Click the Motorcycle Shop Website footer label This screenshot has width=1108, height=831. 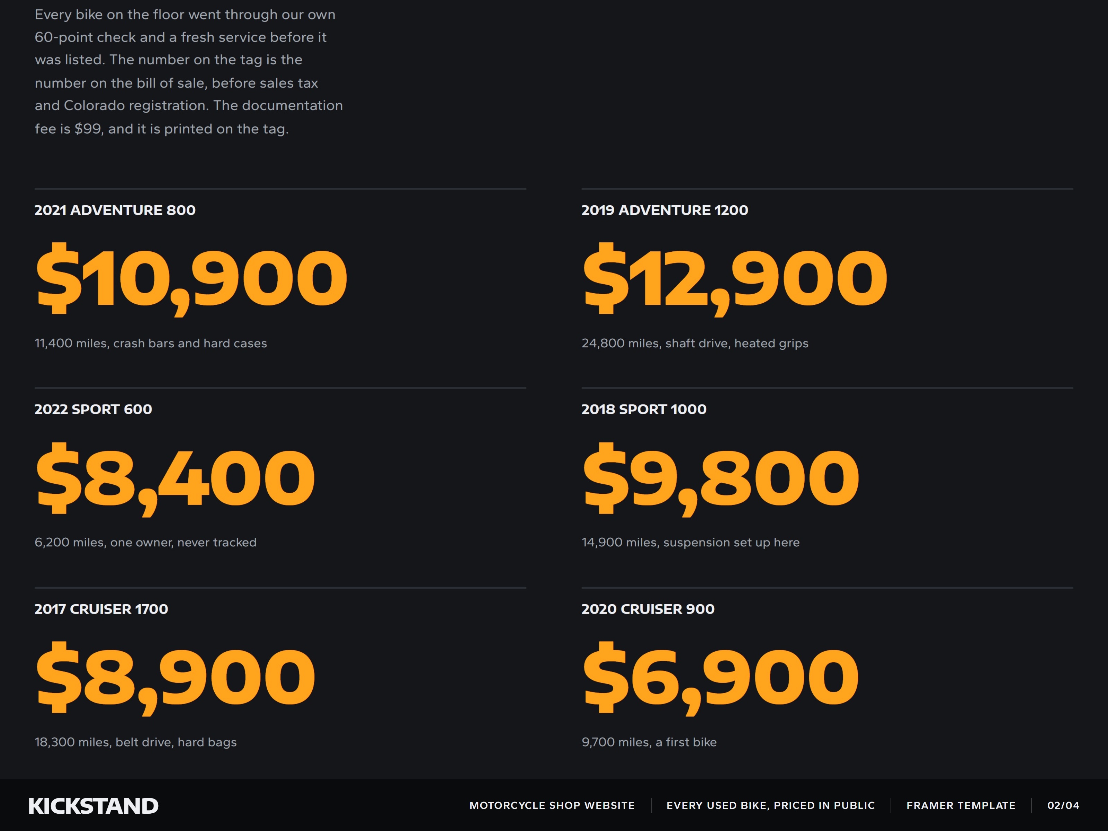pyautogui.click(x=552, y=805)
